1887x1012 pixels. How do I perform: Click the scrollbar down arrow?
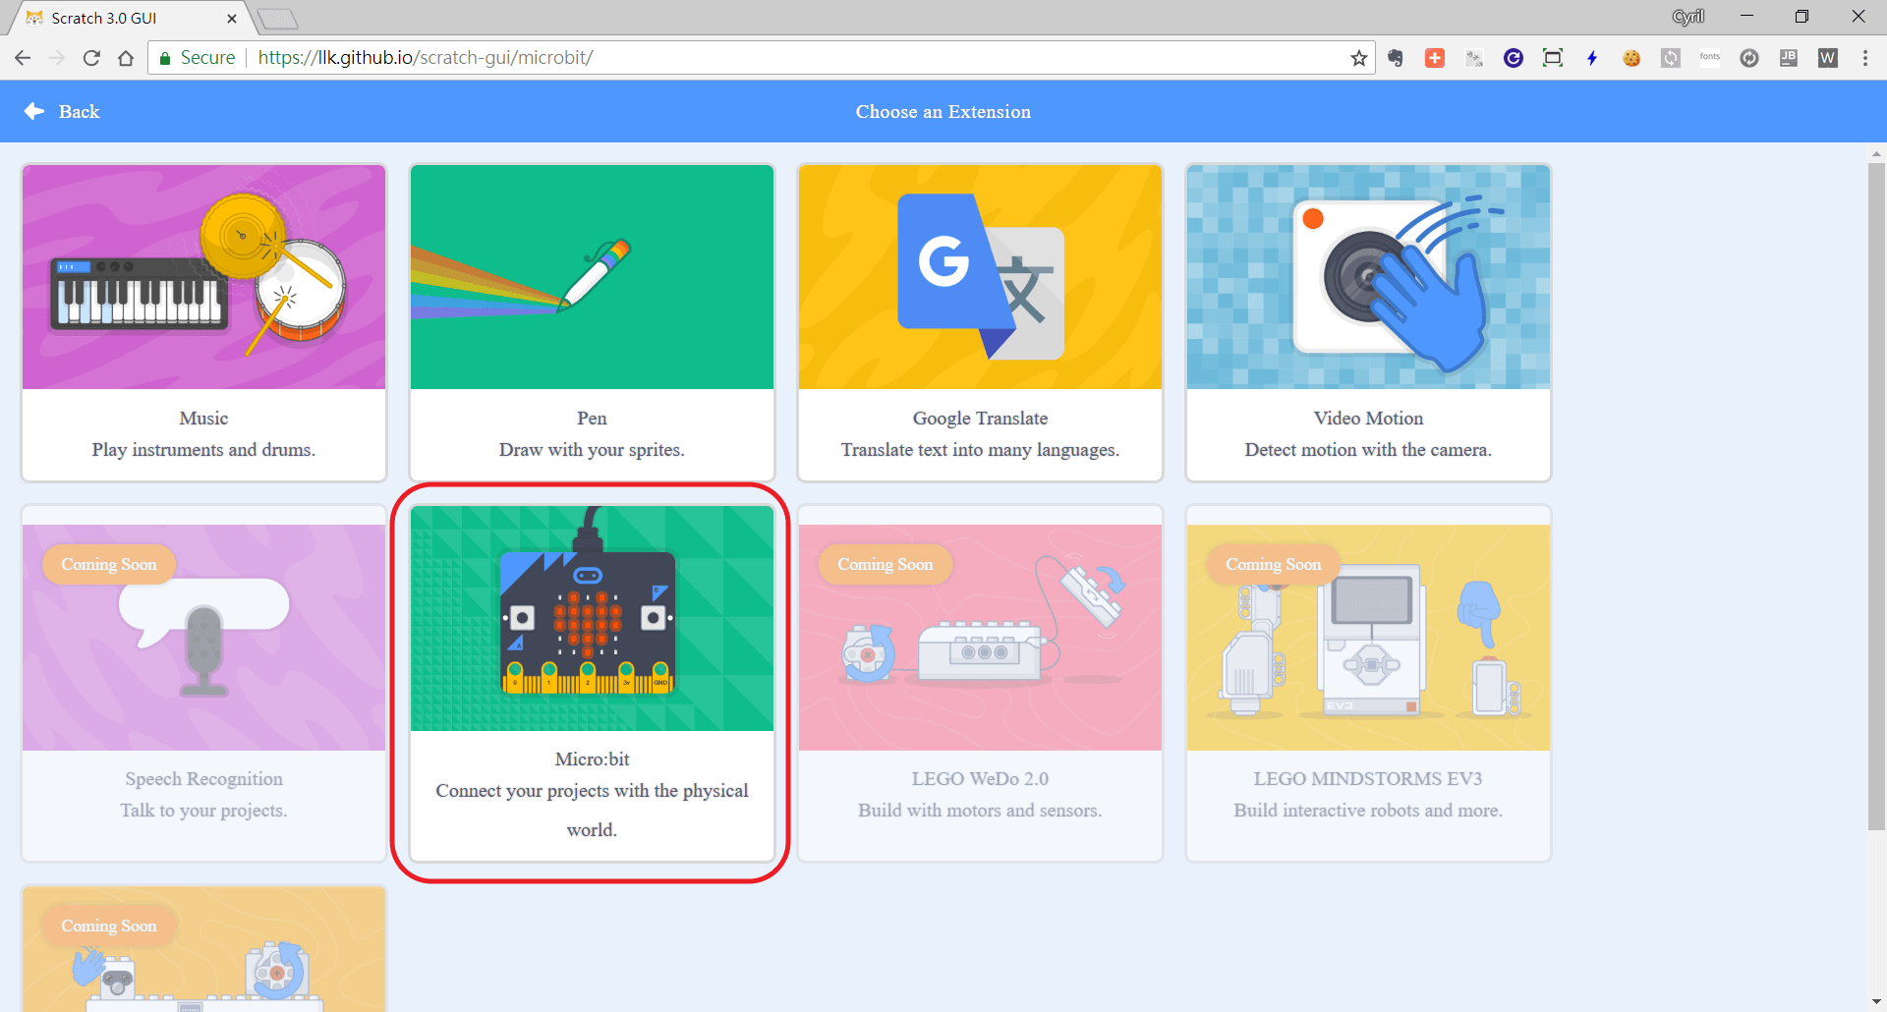coord(1876,1002)
